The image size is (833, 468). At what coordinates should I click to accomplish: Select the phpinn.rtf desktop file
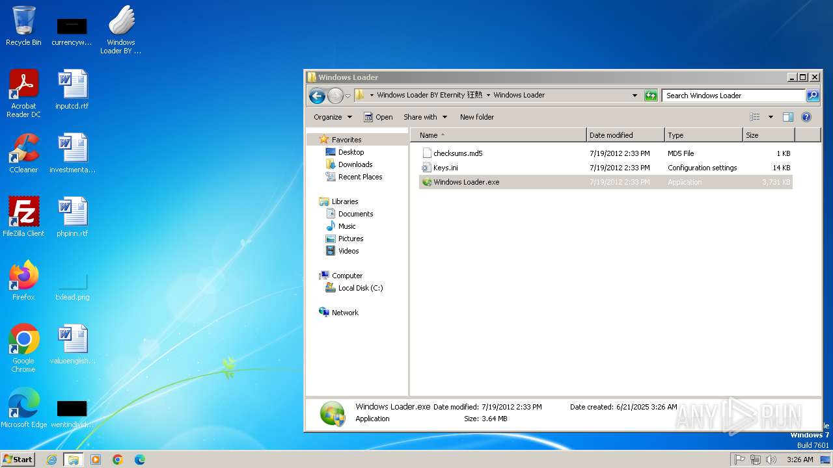pos(72,217)
